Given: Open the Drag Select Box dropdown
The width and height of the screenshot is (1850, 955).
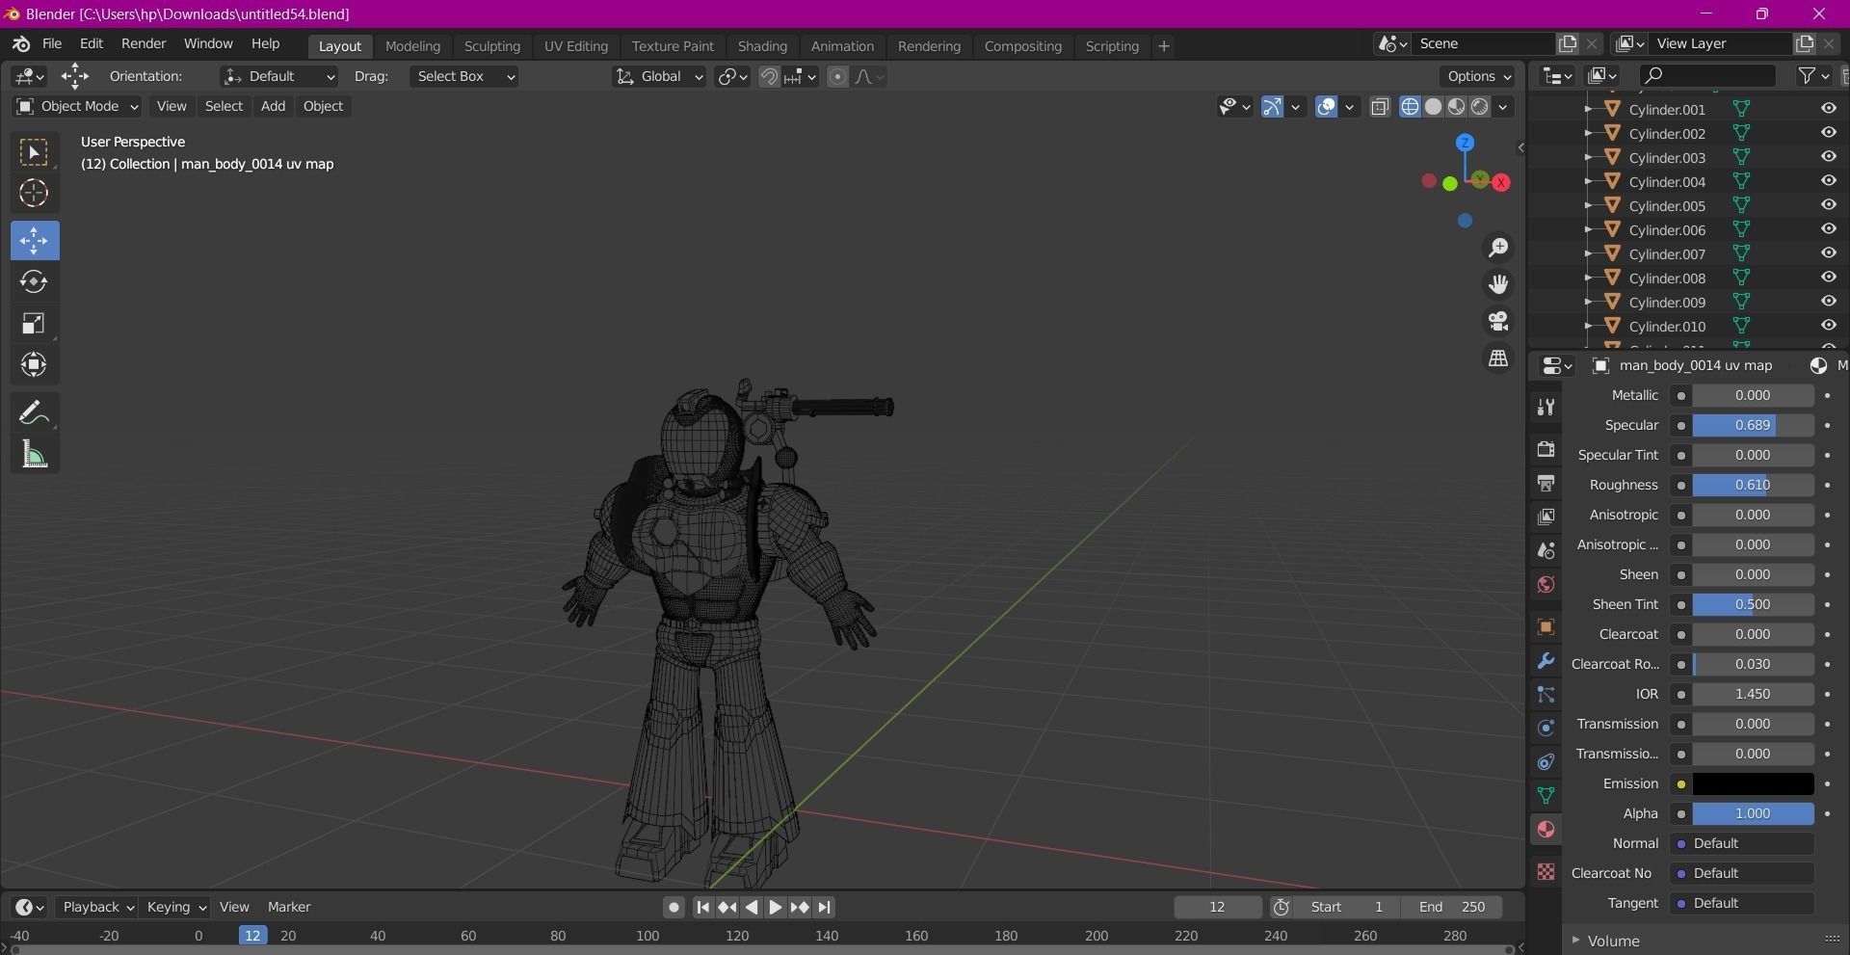Looking at the screenshot, I should coord(463,76).
